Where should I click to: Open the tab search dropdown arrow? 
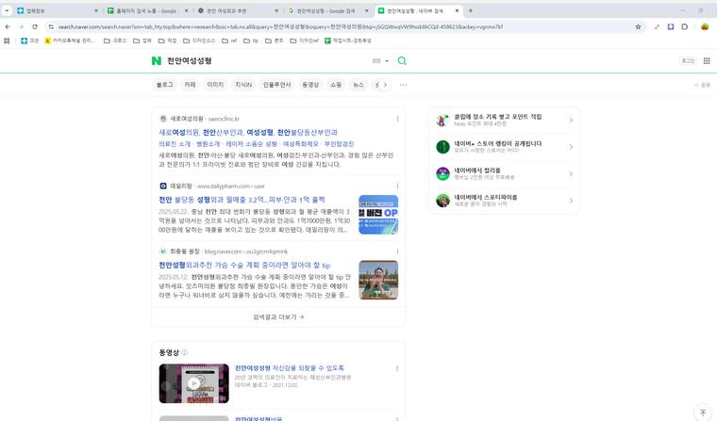(7, 10)
